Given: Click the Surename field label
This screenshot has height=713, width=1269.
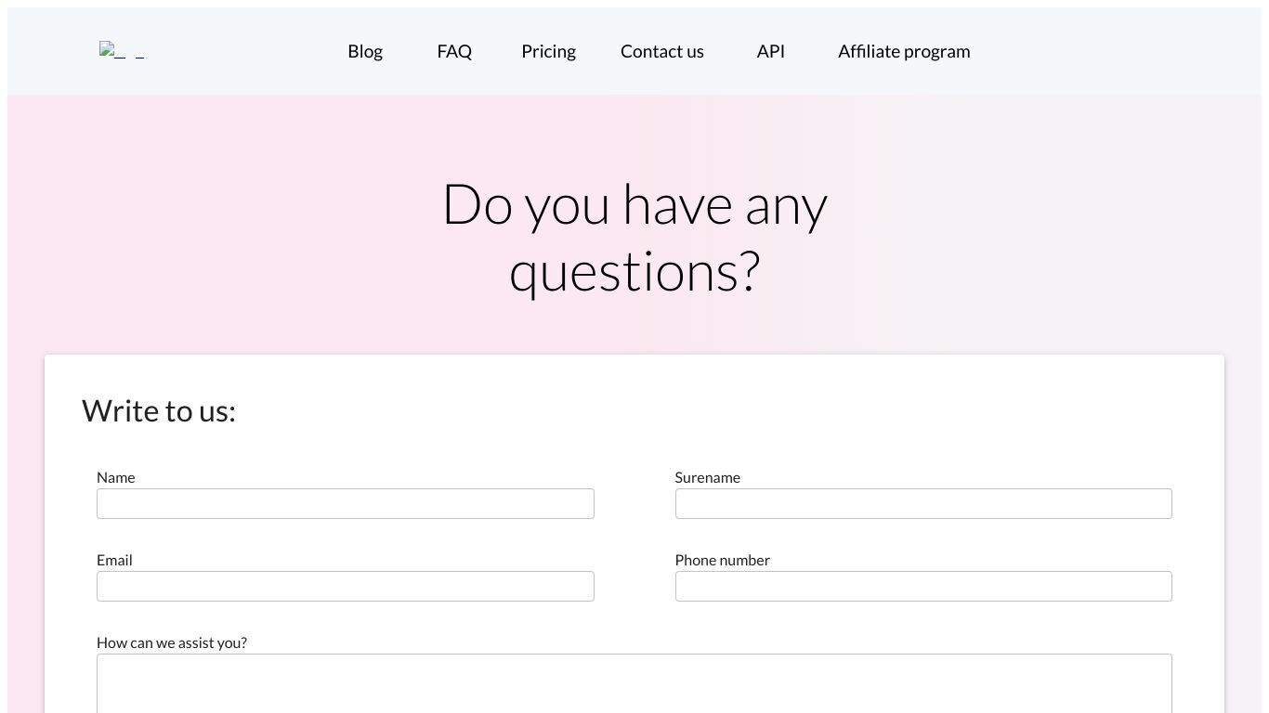Looking at the screenshot, I should (x=708, y=477).
